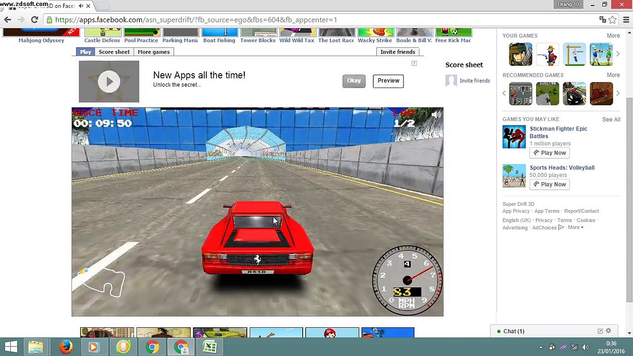
Task: Open The Lost Race game link
Action: click(336, 41)
